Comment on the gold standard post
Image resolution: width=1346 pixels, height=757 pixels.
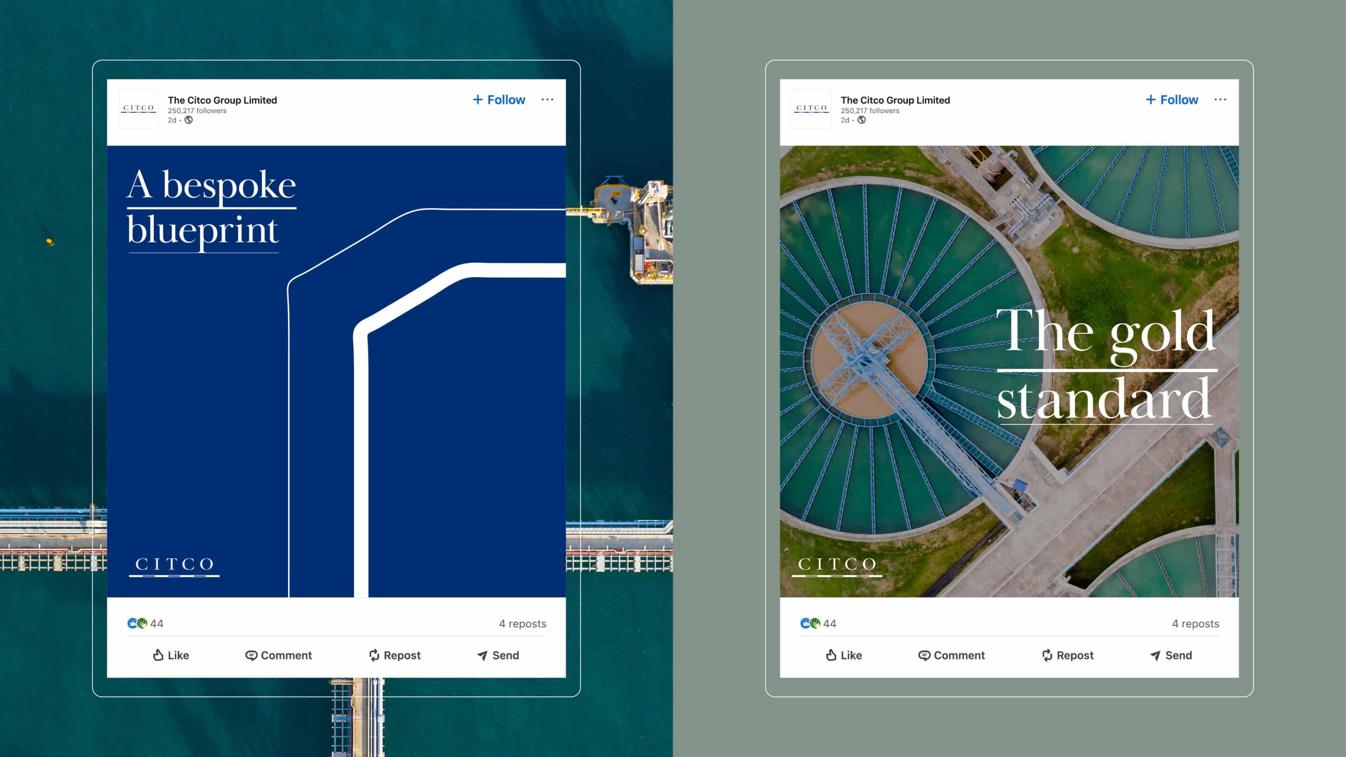pyautogui.click(x=952, y=655)
